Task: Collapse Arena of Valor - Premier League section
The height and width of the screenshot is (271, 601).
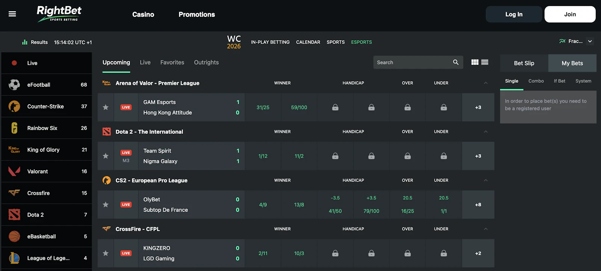Action: point(486,83)
